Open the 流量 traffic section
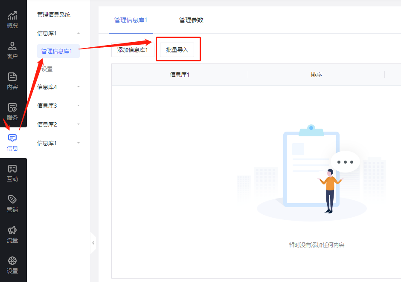Viewport: 401px width, 282px height. (x=12, y=235)
